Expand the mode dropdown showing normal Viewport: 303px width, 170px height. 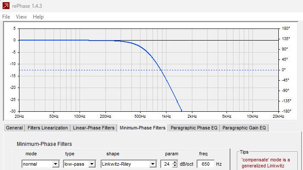coord(56,164)
